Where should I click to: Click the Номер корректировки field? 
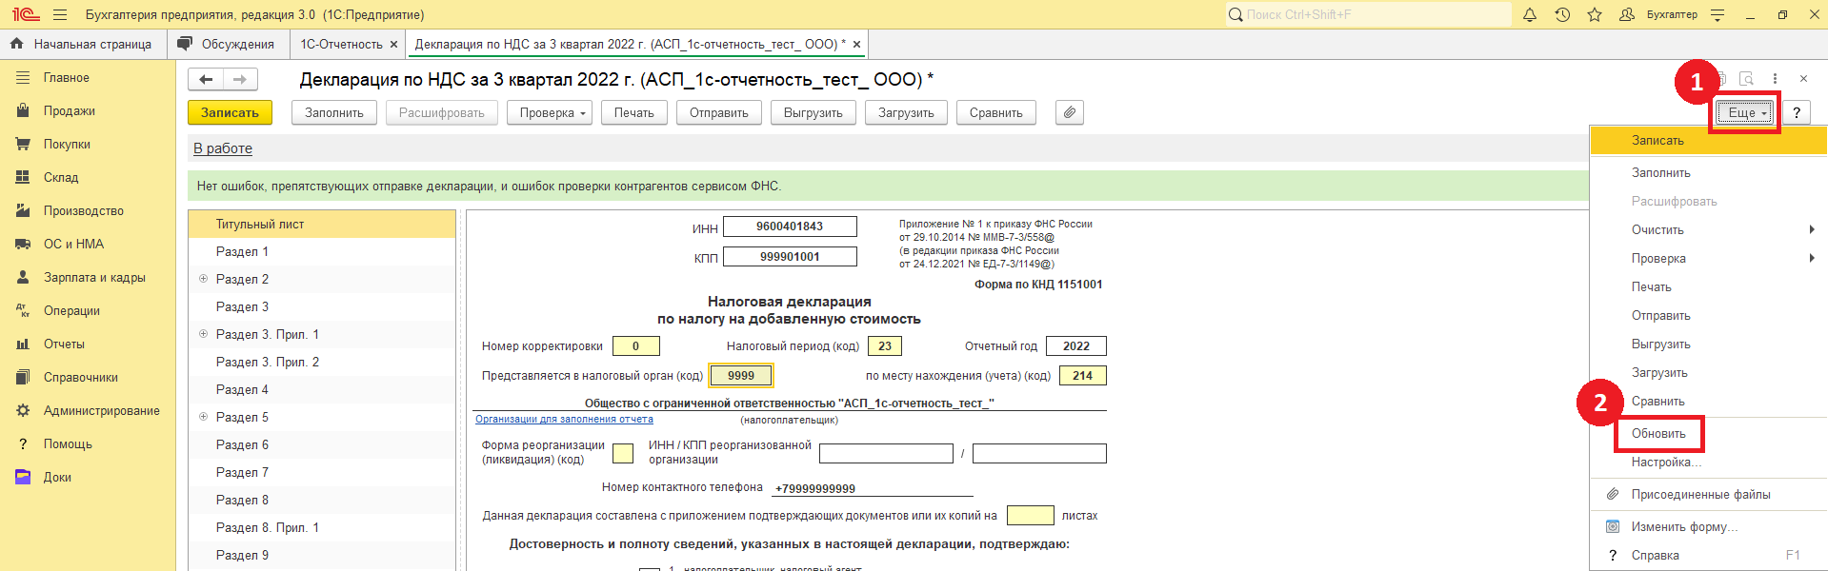[x=635, y=346]
